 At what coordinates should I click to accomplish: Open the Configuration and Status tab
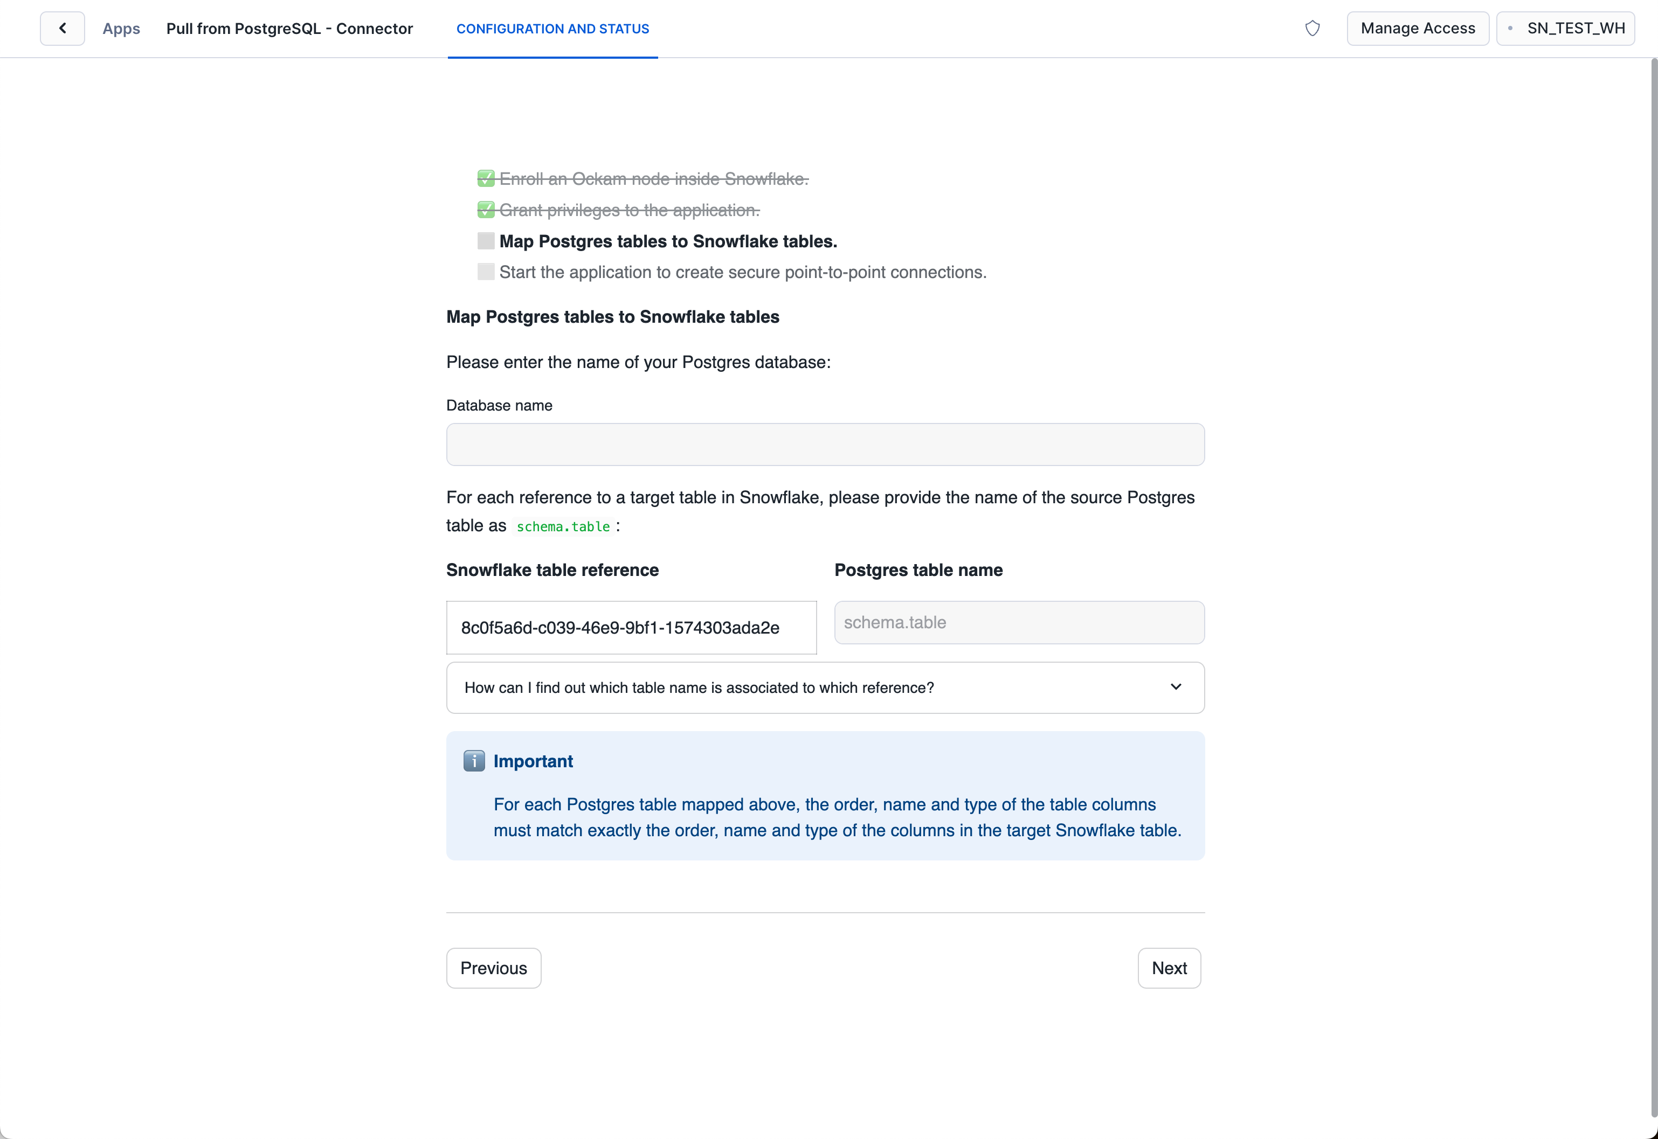click(552, 29)
